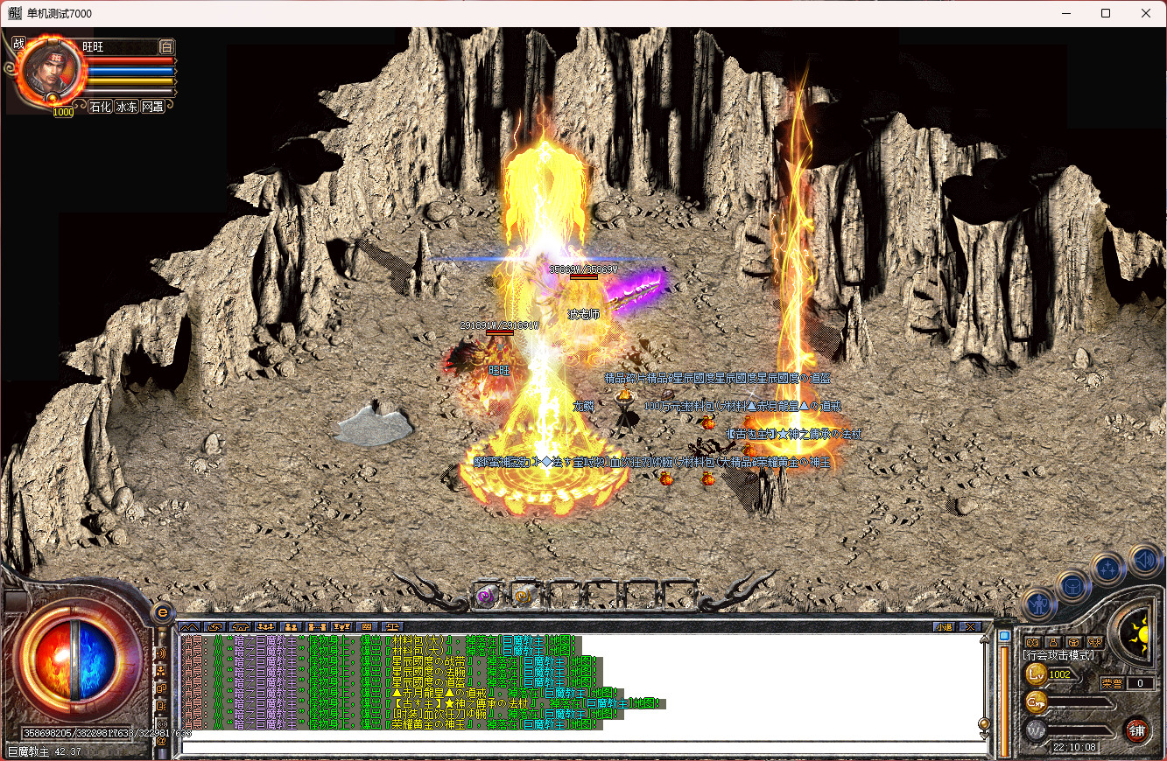Click the 战 warrior class badge

(18, 43)
